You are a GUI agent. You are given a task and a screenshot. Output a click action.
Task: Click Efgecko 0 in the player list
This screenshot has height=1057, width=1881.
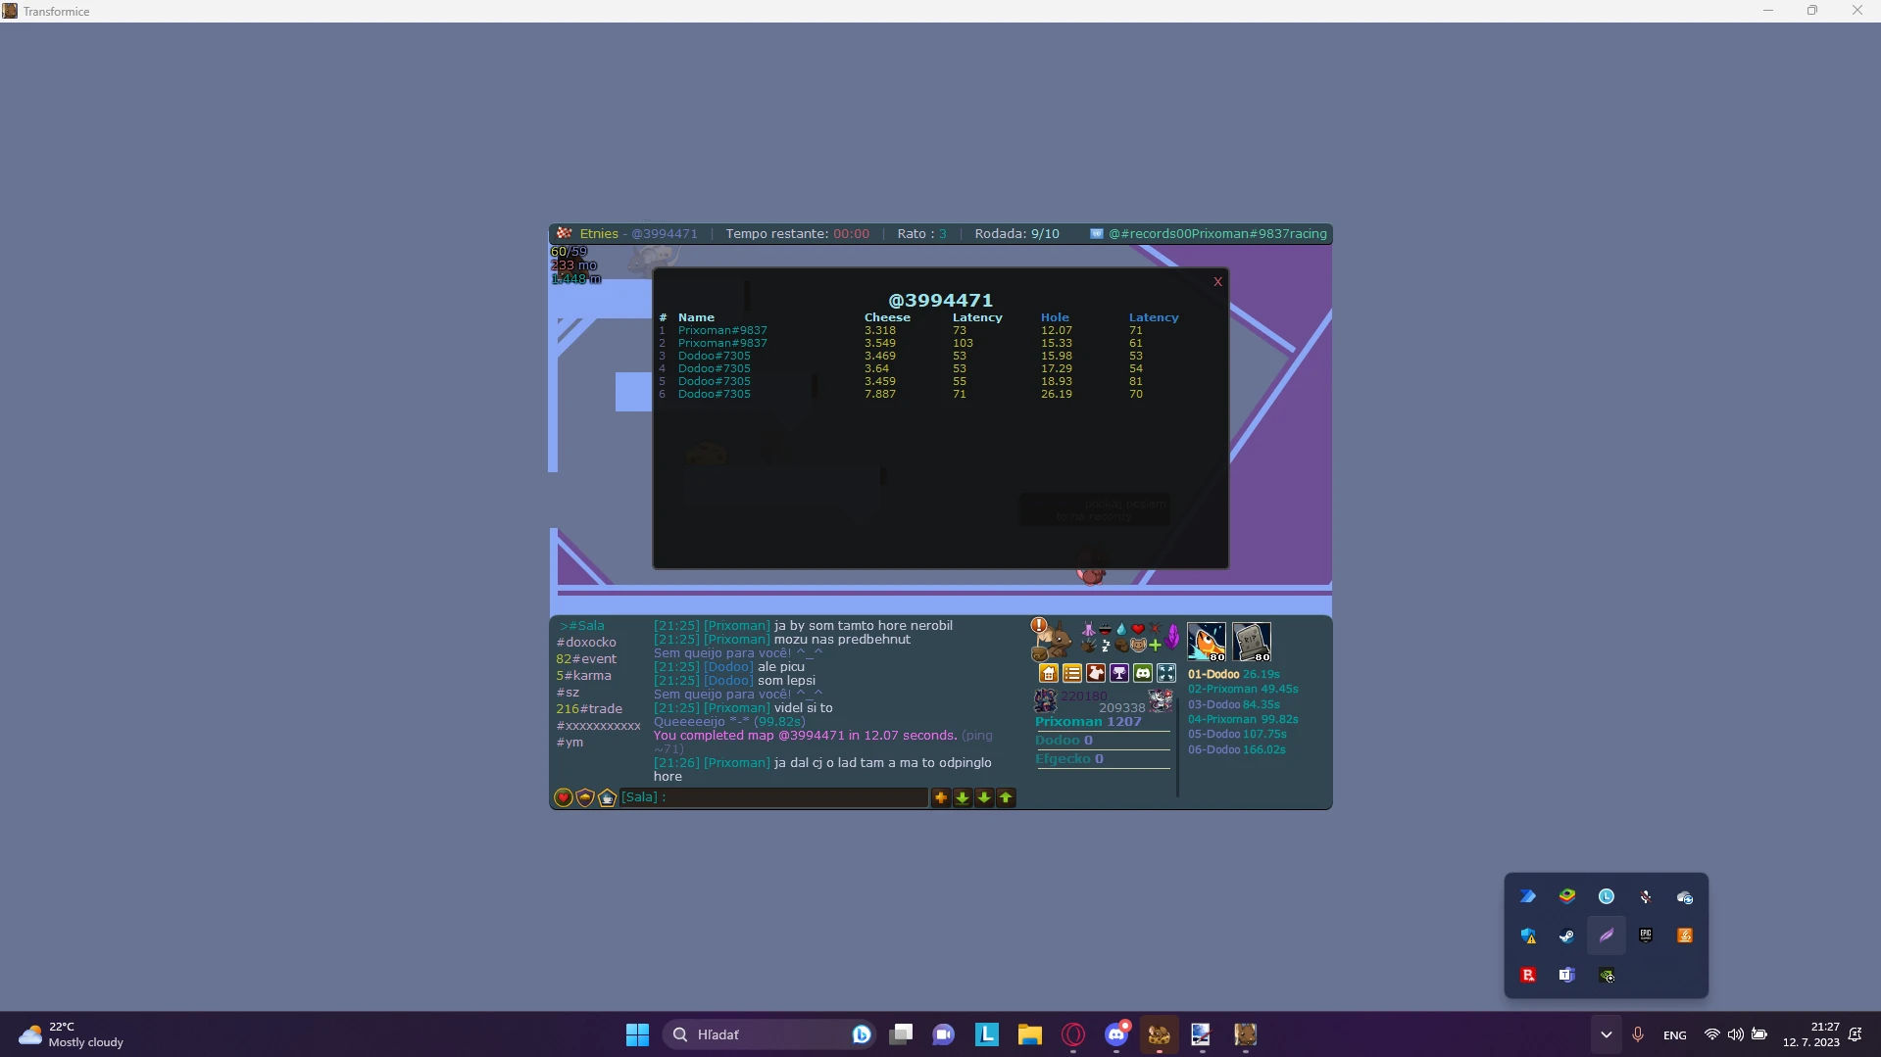click(x=1069, y=759)
